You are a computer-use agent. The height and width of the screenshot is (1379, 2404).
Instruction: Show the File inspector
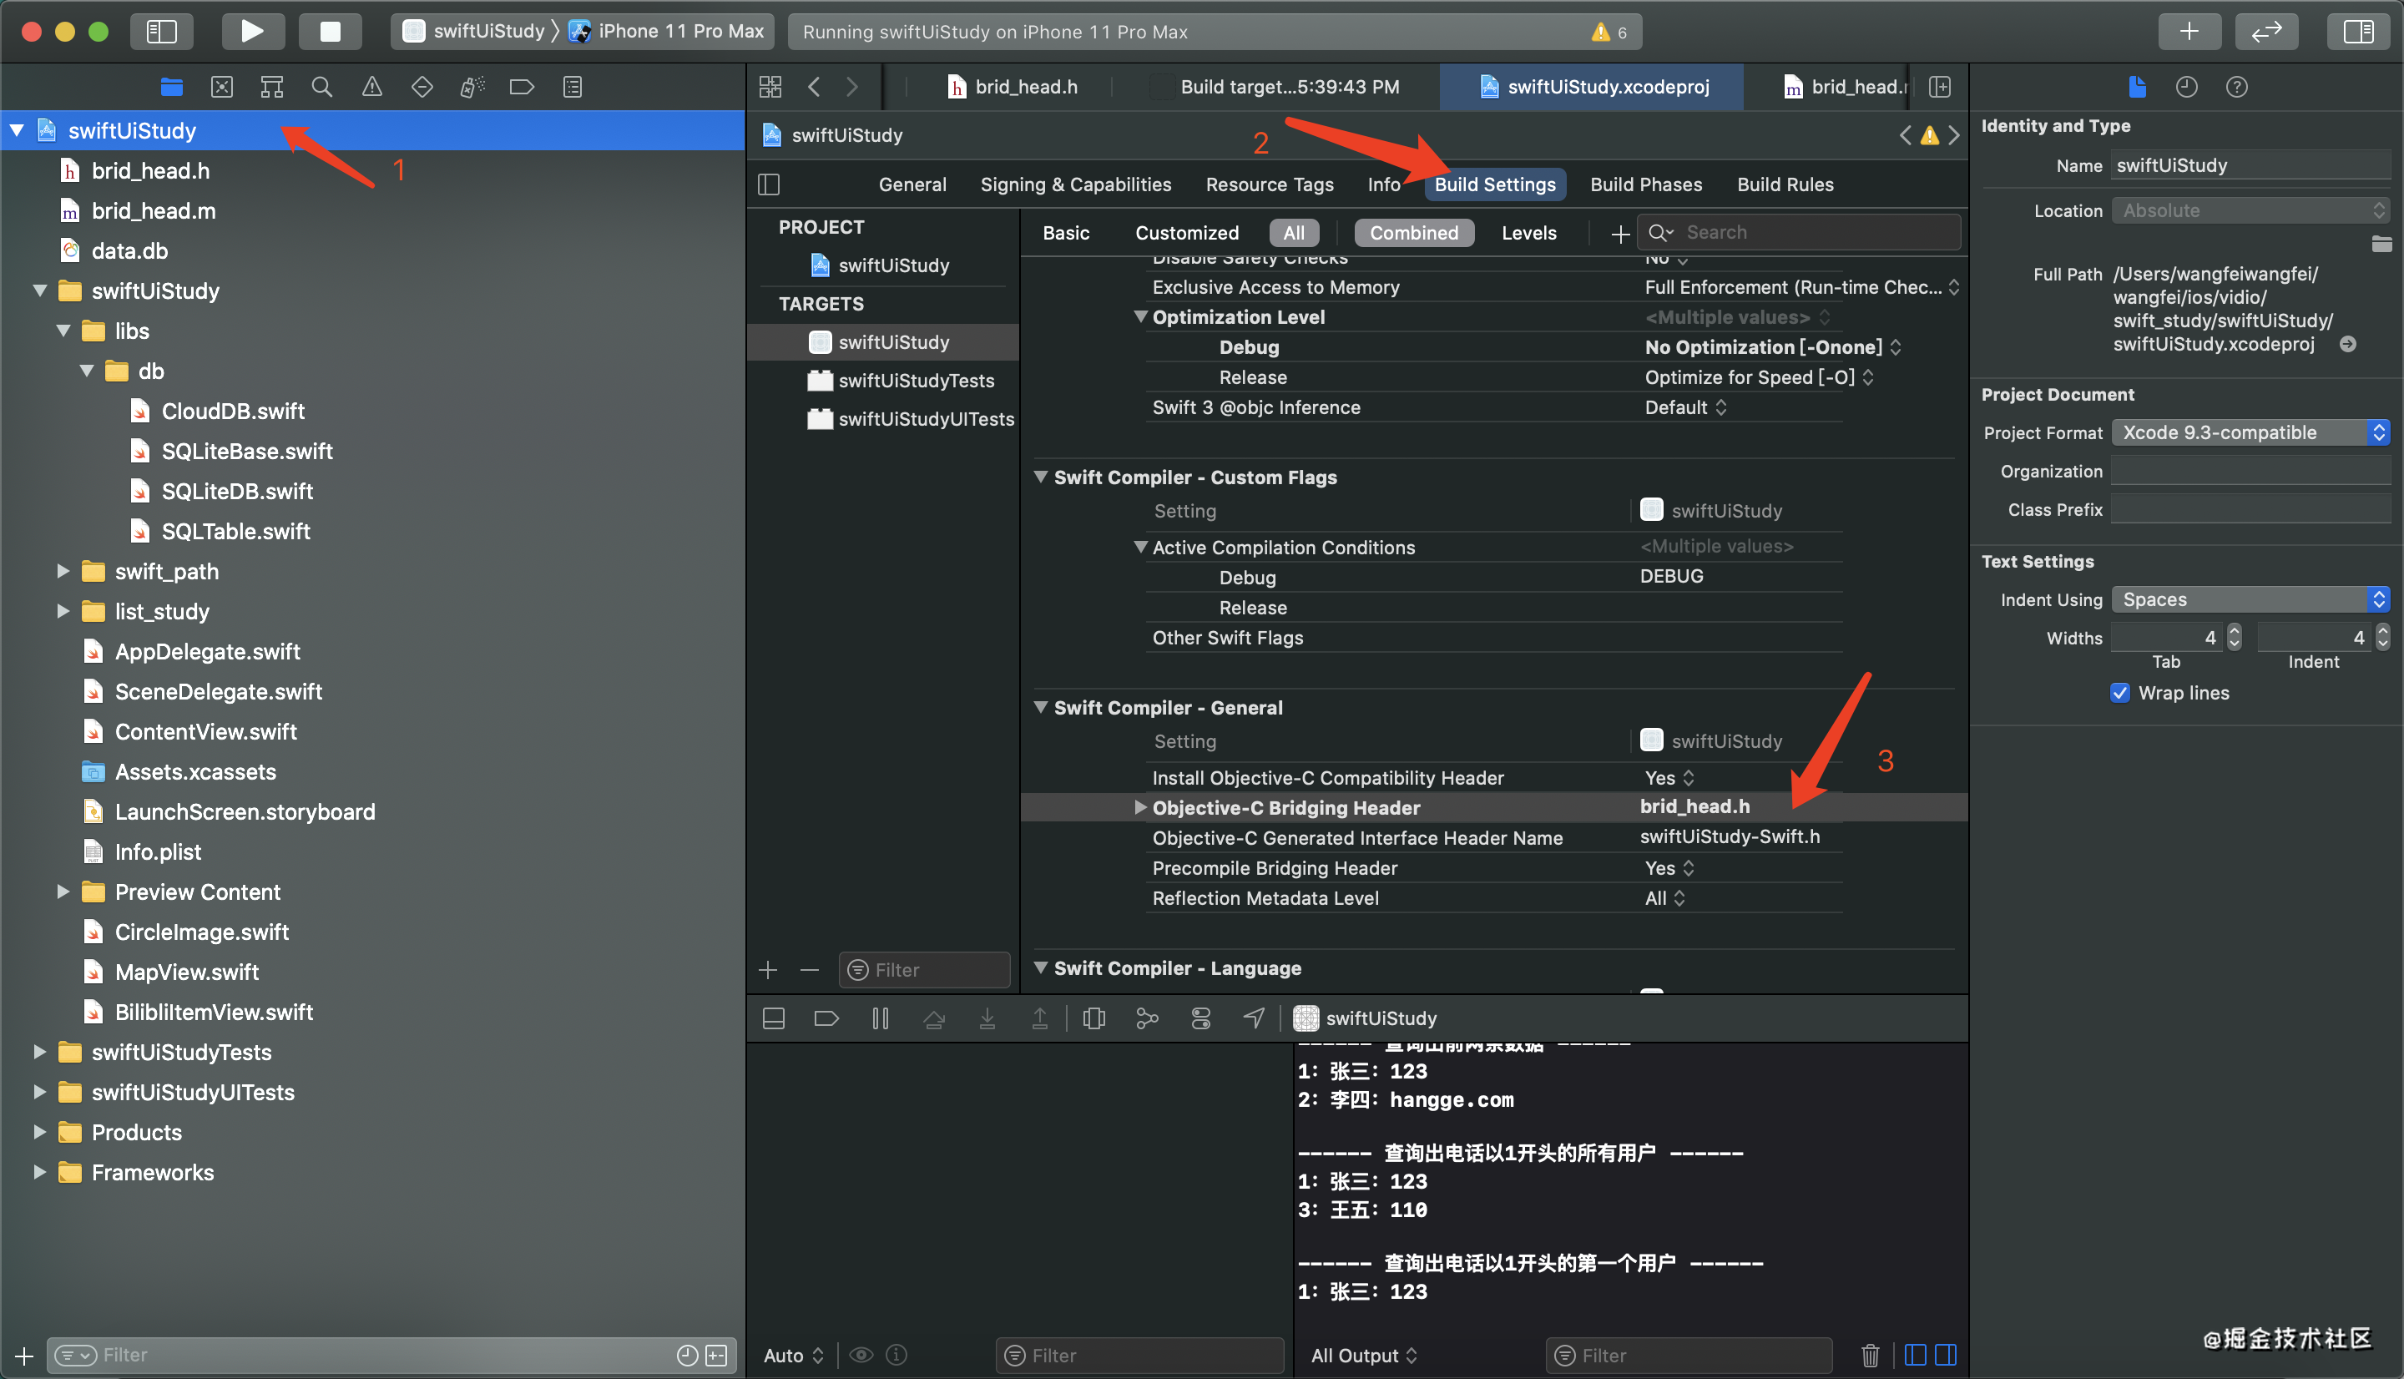(x=2137, y=87)
